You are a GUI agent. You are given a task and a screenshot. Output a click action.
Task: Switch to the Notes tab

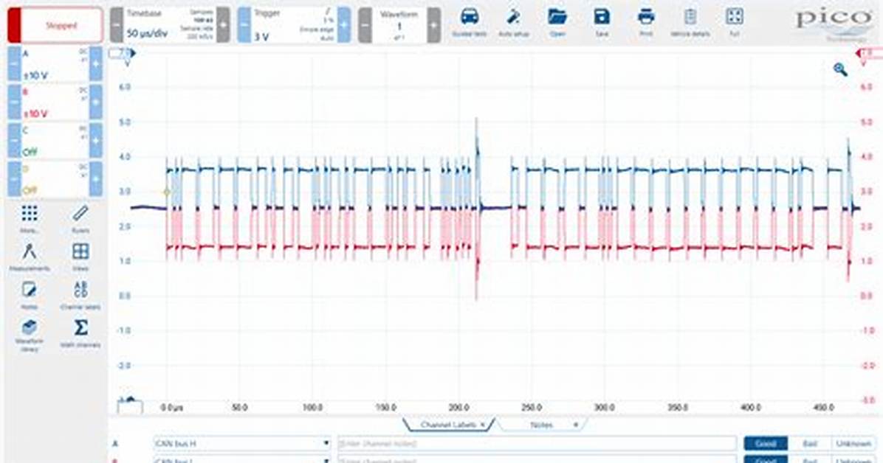click(x=541, y=425)
